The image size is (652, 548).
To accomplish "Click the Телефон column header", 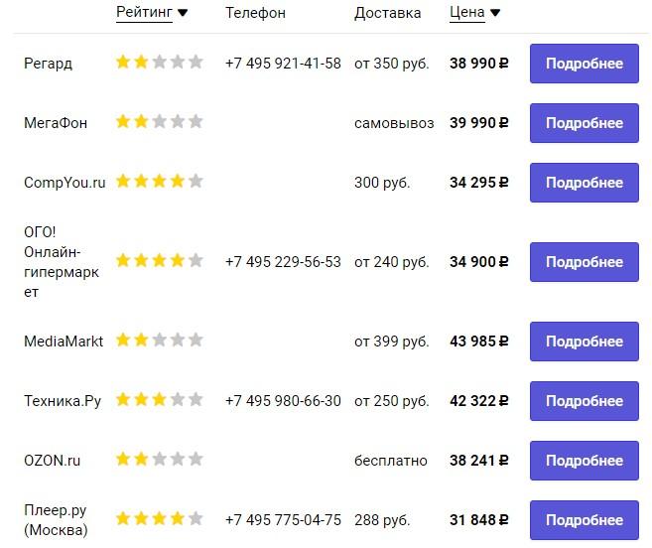I will [255, 13].
